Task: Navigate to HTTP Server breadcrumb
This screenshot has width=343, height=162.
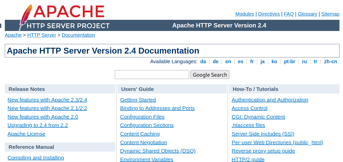Action: point(42,35)
